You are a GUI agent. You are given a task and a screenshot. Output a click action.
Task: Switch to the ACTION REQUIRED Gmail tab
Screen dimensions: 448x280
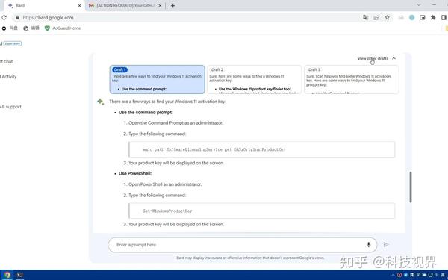125,5
